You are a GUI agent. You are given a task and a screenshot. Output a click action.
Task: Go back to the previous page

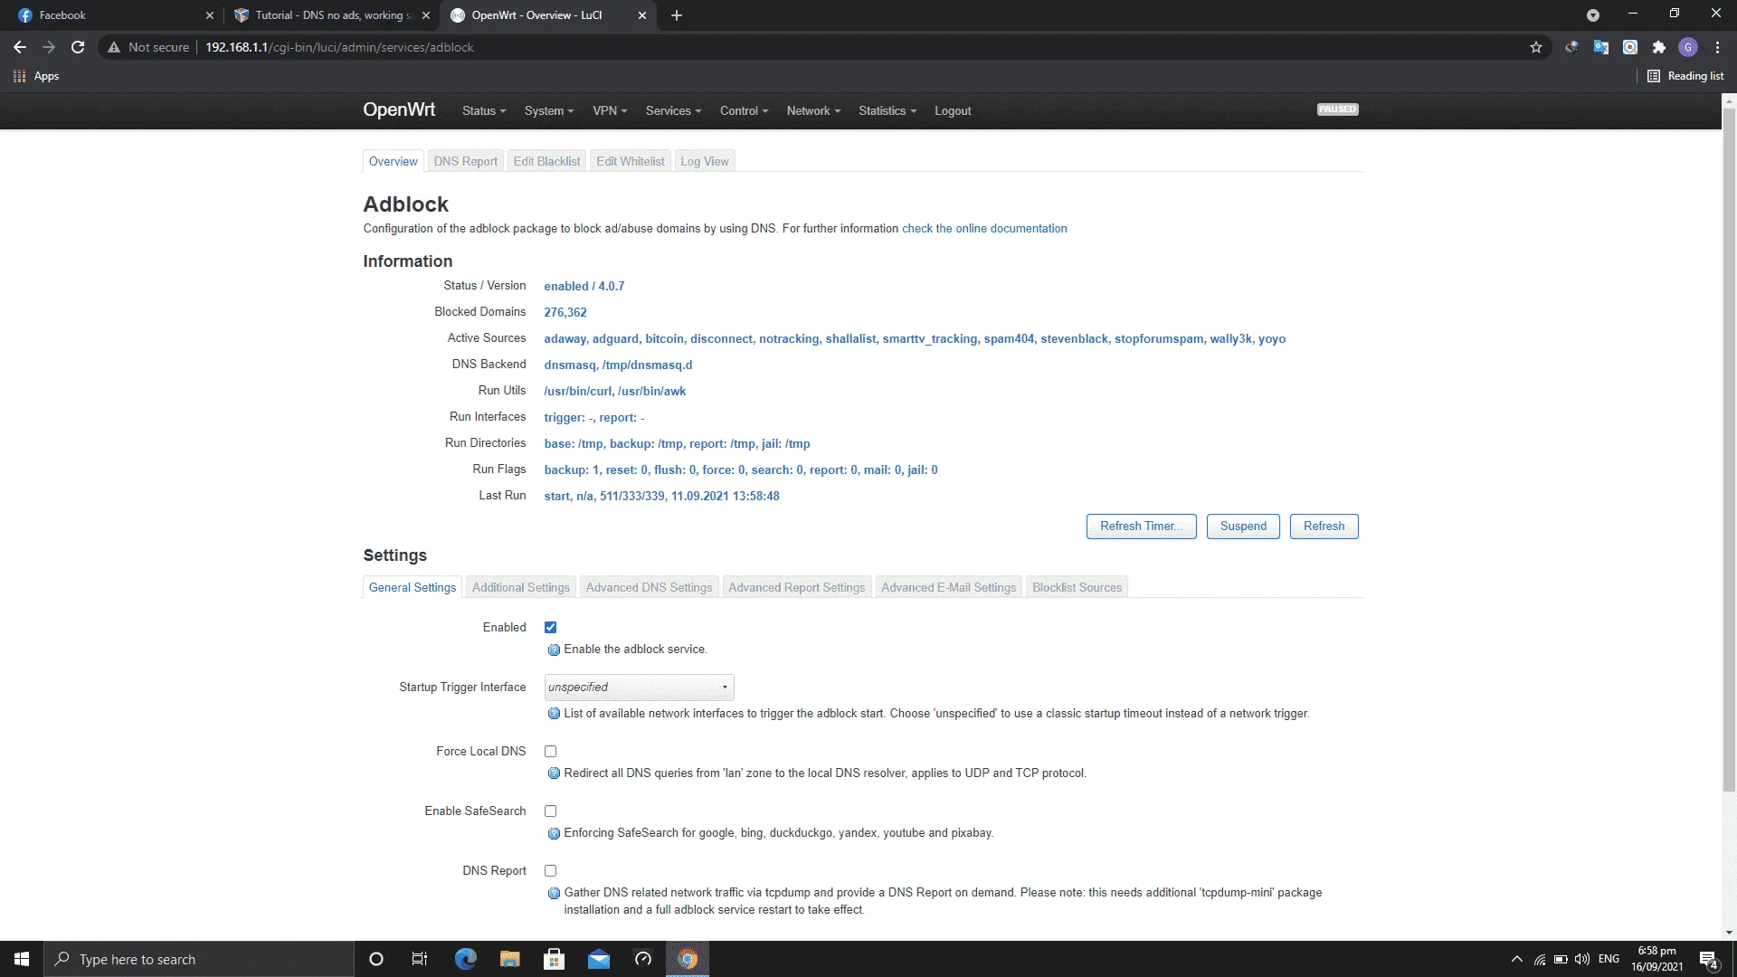[20, 47]
